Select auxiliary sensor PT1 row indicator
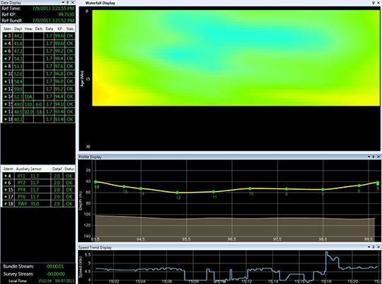The width and height of the screenshot is (382, 284). click(x=6, y=176)
